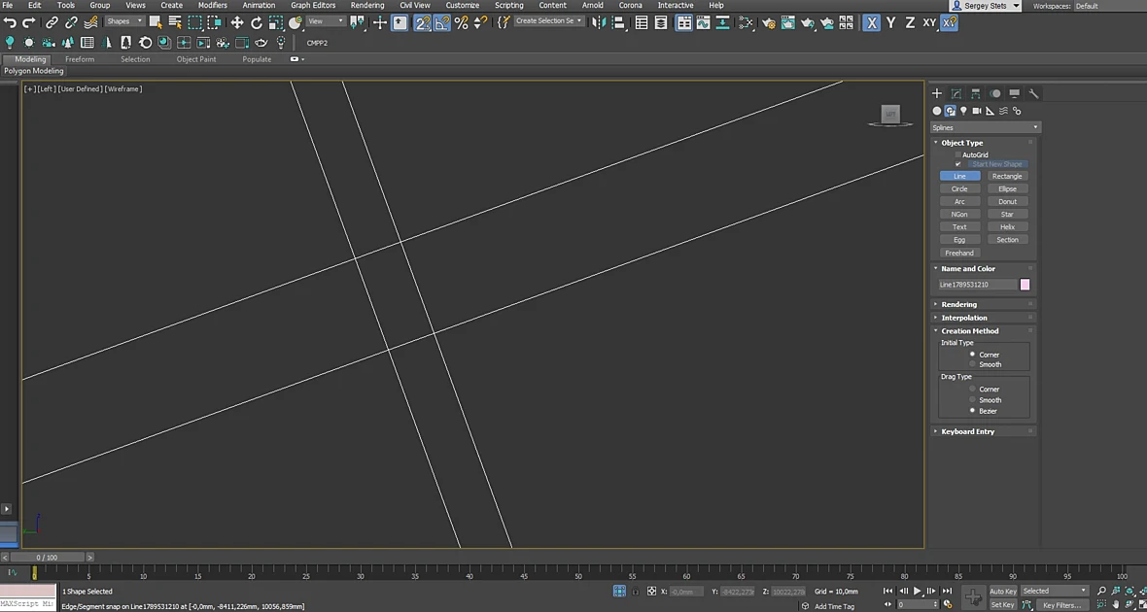Screen dimensions: 1147x612
Task: Select Drag Type Corner radio
Action: point(972,389)
